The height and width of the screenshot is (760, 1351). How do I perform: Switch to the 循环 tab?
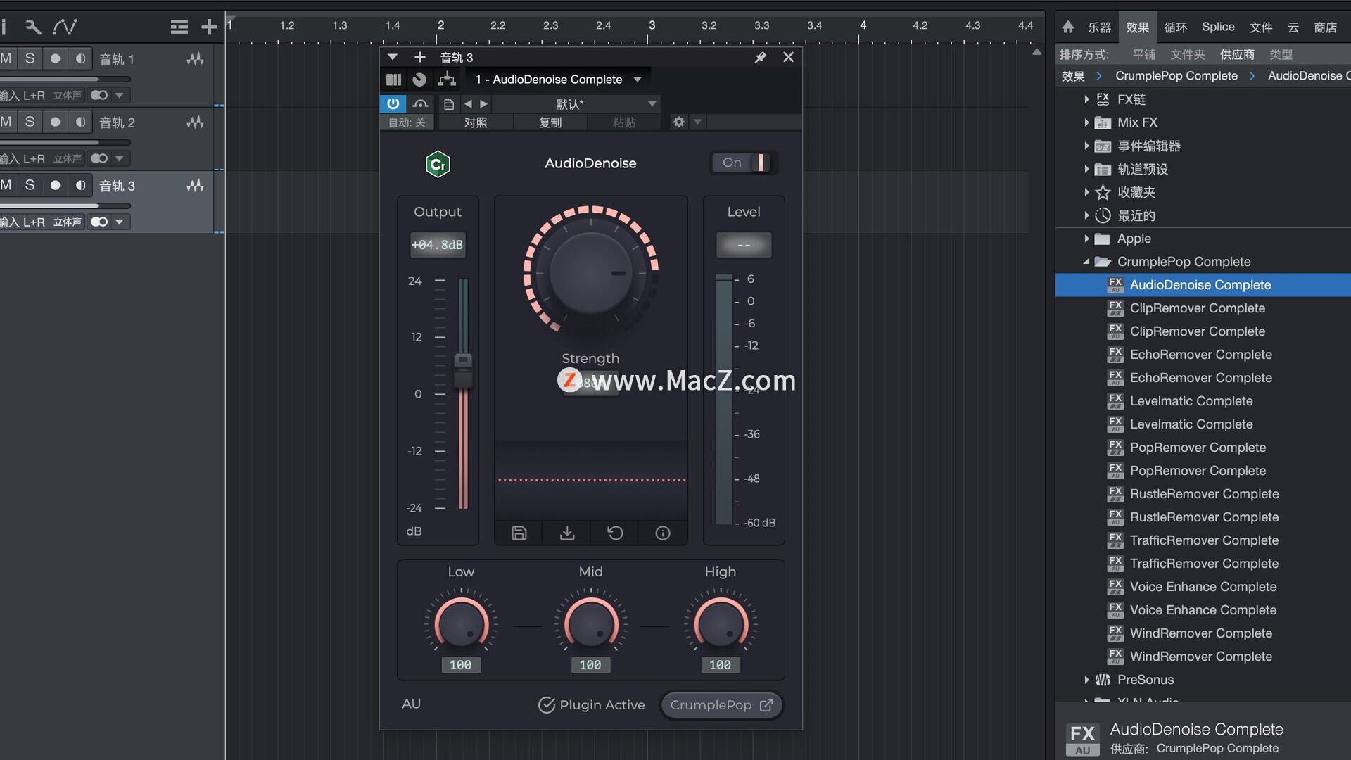point(1175,27)
